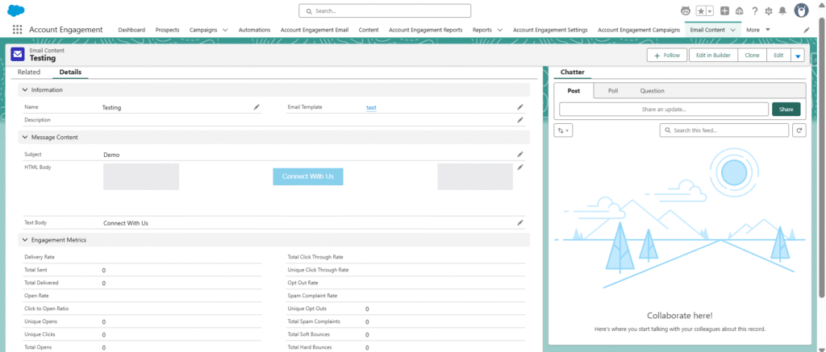Collapse the Engagement Metrics section
The width and height of the screenshot is (826, 352).
[25, 240]
